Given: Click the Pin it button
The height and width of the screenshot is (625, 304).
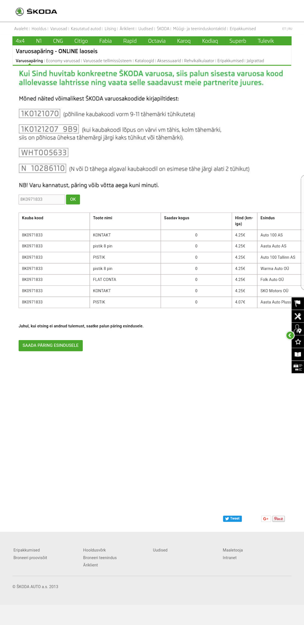Looking at the screenshot, I should (x=279, y=519).
